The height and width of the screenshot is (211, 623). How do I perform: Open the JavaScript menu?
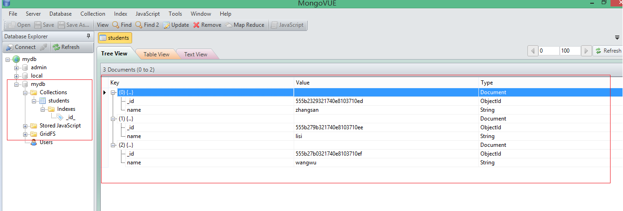[x=148, y=14]
